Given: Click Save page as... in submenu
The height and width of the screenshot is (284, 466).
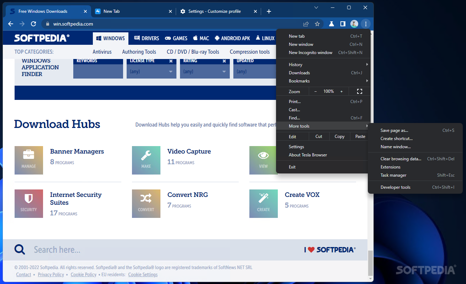Looking at the screenshot, I should coord(415,130).
